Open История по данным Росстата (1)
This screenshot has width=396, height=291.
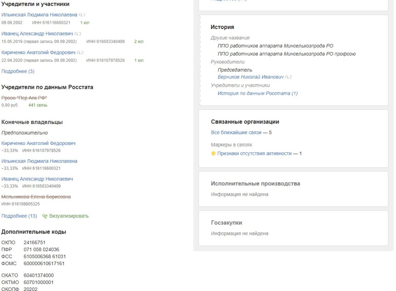tap(258, 94)
